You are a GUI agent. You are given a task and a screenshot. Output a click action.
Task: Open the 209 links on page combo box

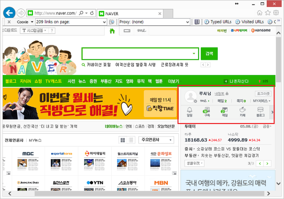[71, 22]
